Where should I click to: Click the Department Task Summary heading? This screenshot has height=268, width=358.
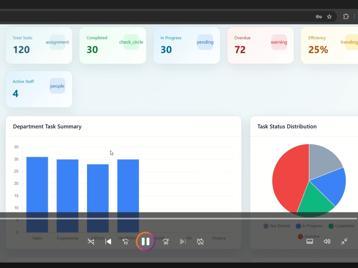click(47, 126)
